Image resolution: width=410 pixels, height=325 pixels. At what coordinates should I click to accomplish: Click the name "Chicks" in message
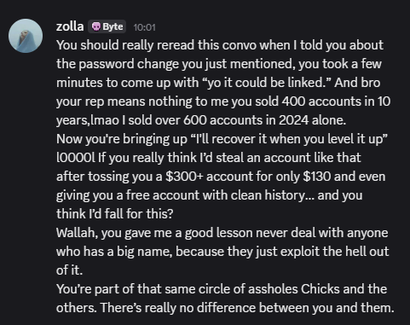[320, 289]
